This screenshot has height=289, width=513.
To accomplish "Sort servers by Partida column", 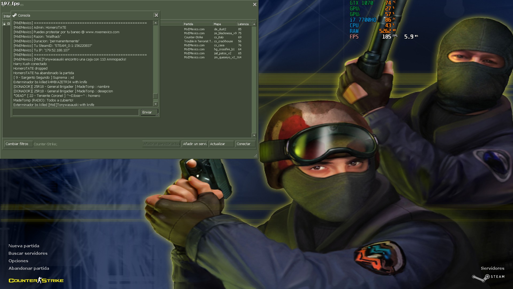I will point(197,24).
